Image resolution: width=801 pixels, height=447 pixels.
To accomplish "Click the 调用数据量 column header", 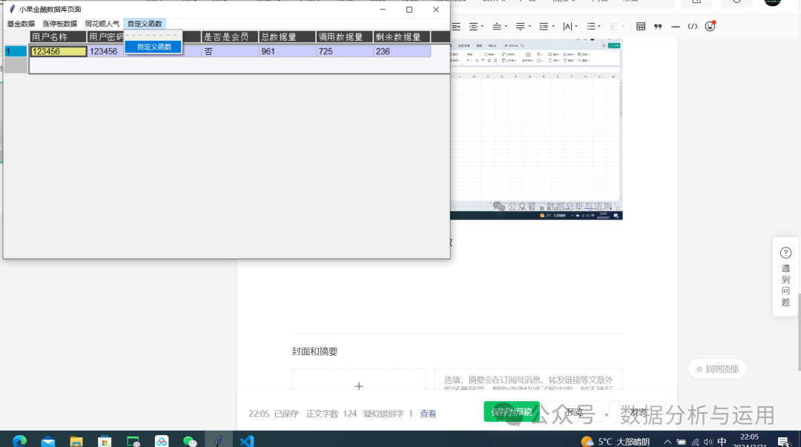I will point(344,37).
